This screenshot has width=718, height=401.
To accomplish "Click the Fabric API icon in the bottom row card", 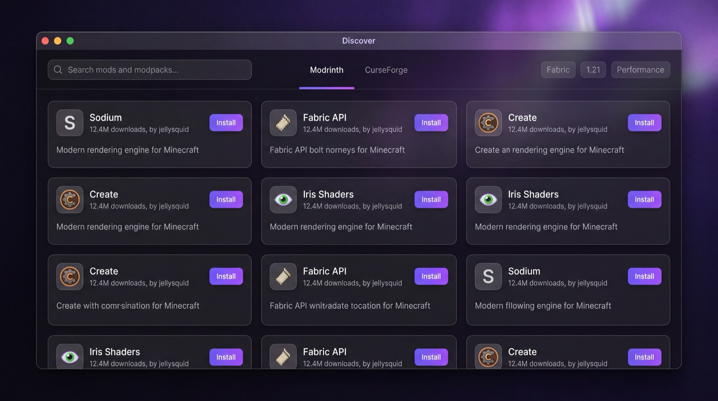I will pos(283,356).
